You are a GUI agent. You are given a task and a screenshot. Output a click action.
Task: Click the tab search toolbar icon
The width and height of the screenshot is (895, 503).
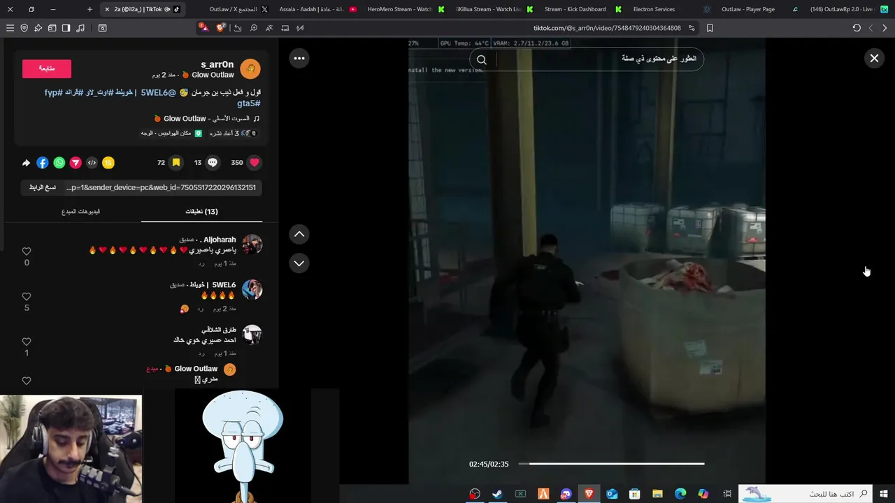(x=102, y=28)
